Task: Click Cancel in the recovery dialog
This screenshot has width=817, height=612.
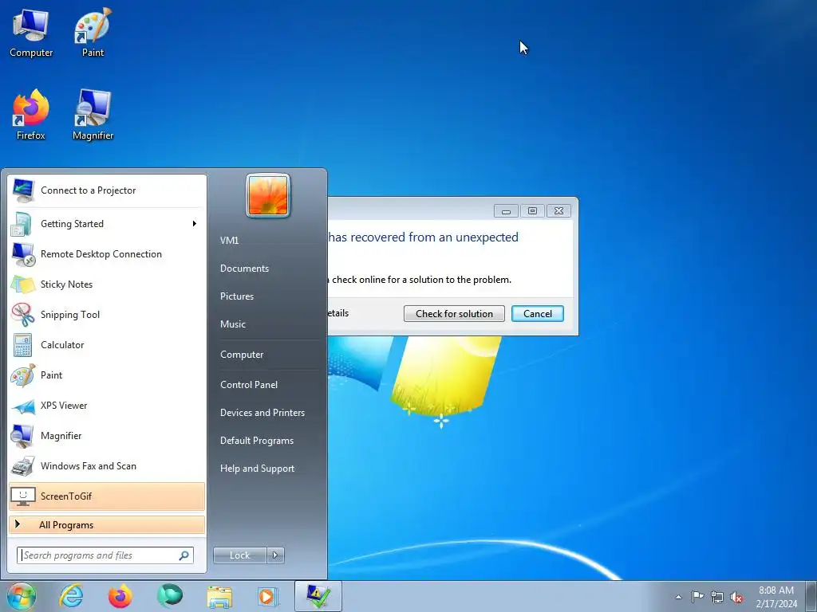Action: 538,314
